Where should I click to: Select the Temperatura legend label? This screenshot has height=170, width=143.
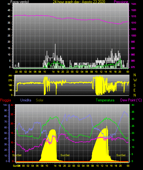pos(105,100)
